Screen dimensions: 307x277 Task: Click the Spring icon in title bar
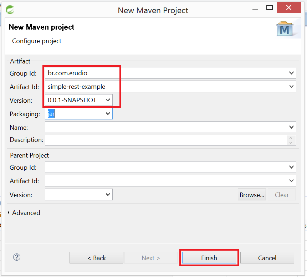[x=10, y=10]
